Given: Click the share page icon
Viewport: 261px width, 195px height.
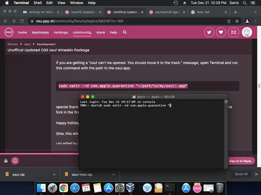Looking at the screenshot, I should click(x=229, y=21).
